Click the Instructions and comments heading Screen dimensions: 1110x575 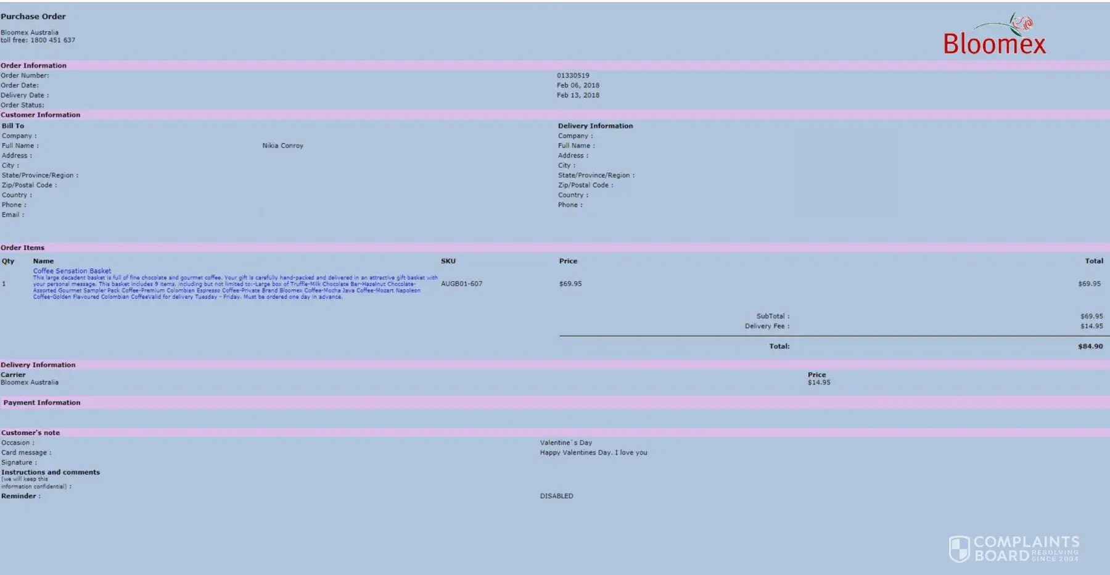51,473
